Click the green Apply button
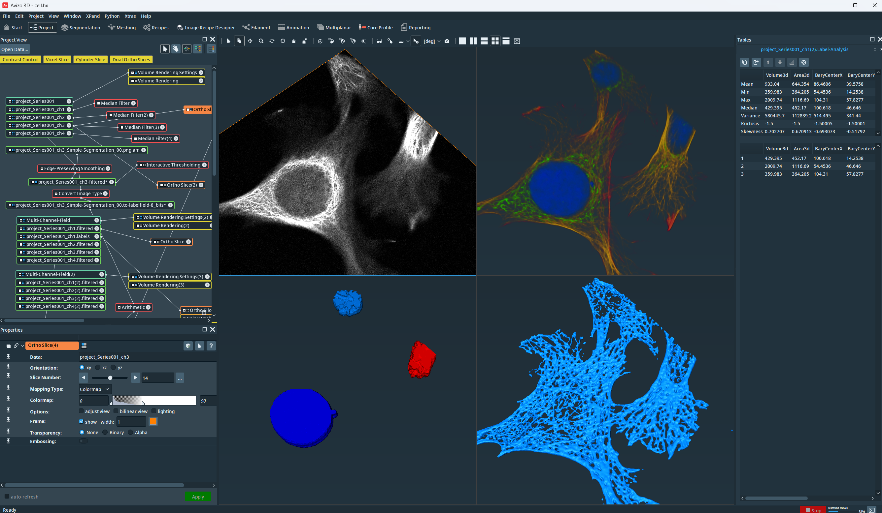882x513 pixels. (198, 497)
